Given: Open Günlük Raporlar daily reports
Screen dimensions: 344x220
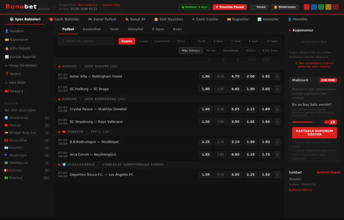Looking at the screenshot, I should tap(20, 57).
